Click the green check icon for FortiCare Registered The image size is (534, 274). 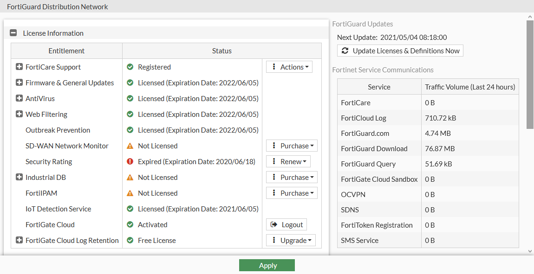[x=130, y=67]
